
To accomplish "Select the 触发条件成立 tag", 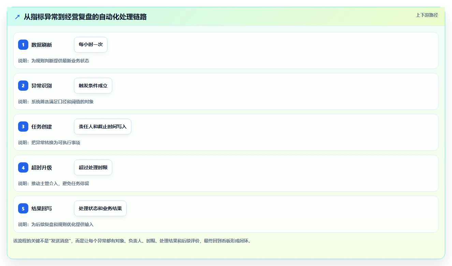I will click(93, 86).
